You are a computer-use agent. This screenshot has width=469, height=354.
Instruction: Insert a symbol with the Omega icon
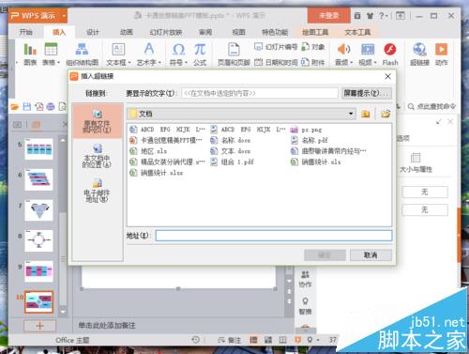178,50
